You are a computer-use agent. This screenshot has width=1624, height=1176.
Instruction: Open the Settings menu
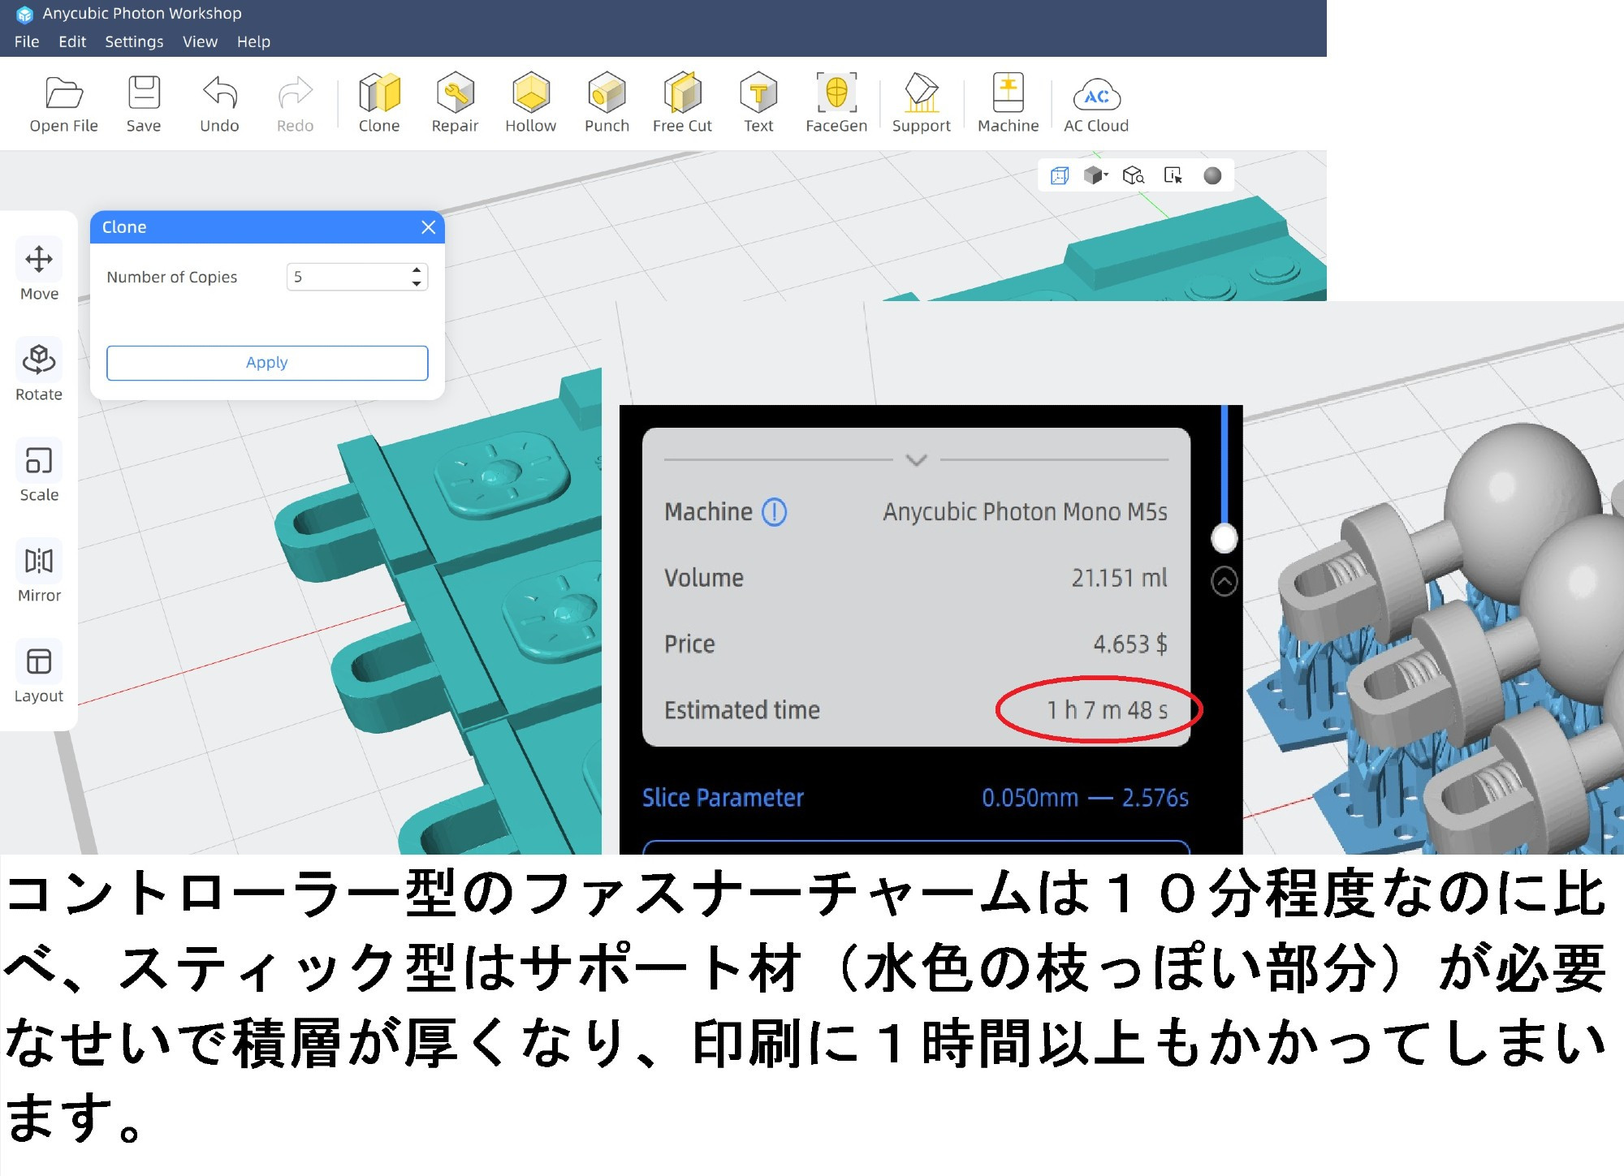tap(134, 41)
